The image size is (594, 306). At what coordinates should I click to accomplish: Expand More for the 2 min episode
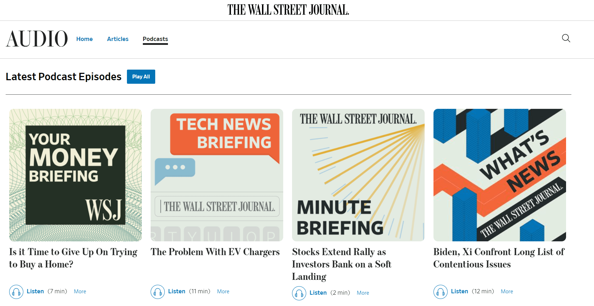363,293
